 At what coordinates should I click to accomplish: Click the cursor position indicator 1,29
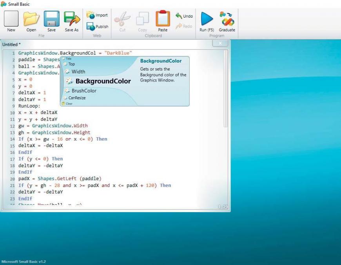tap(223, 207)
